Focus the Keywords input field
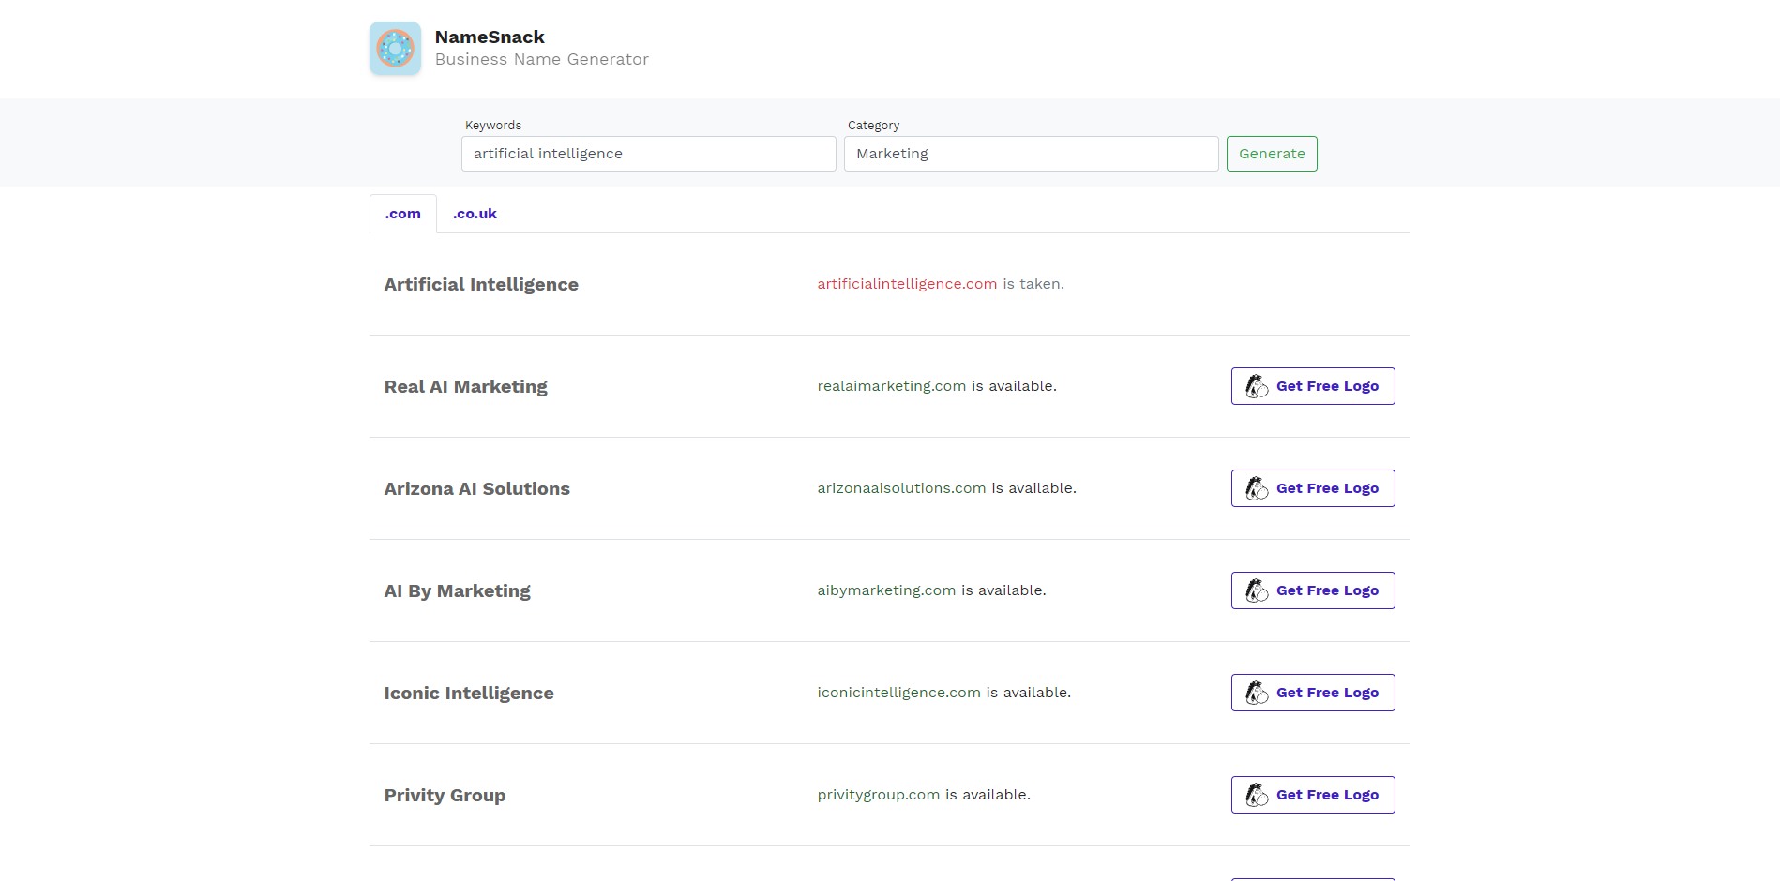Screen dimensions: 1780x881 [649, 154]
